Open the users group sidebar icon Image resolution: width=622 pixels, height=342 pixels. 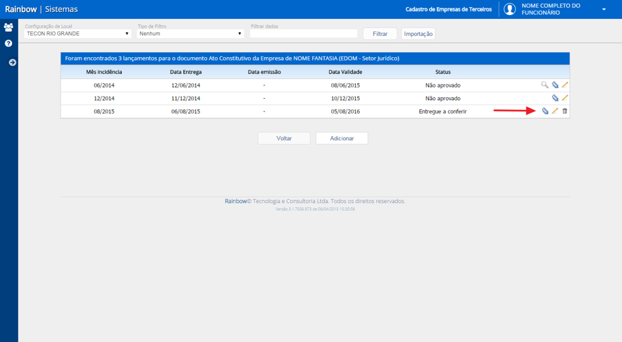(8, 28)
